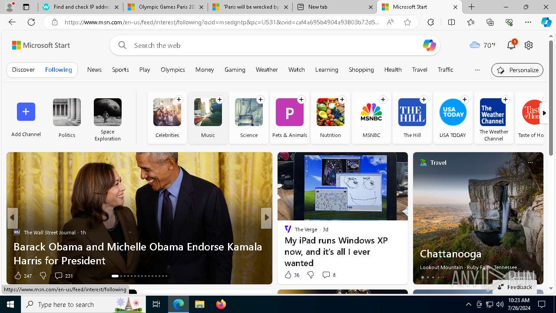
Task: Open Windows Start menu
Action: tap(10, 304)
